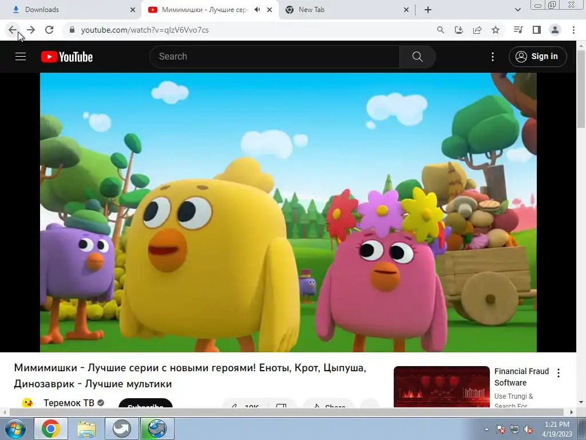Open the Windows Start menu
This screenshot has width=586, height=440.
tap(15, 429)
